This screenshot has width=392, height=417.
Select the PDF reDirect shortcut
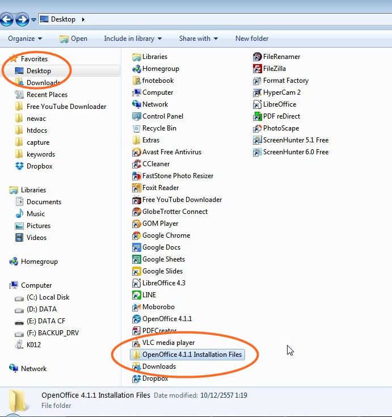tap(277, 116)
